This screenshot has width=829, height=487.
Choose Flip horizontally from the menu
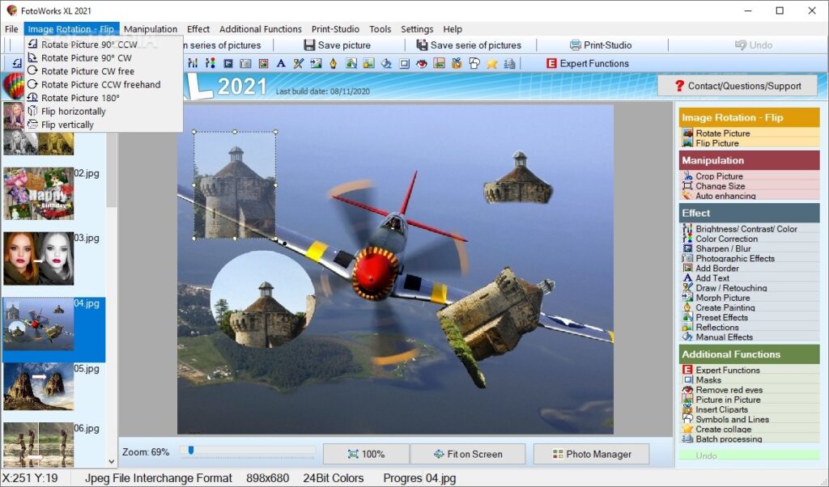click(73, 112)
